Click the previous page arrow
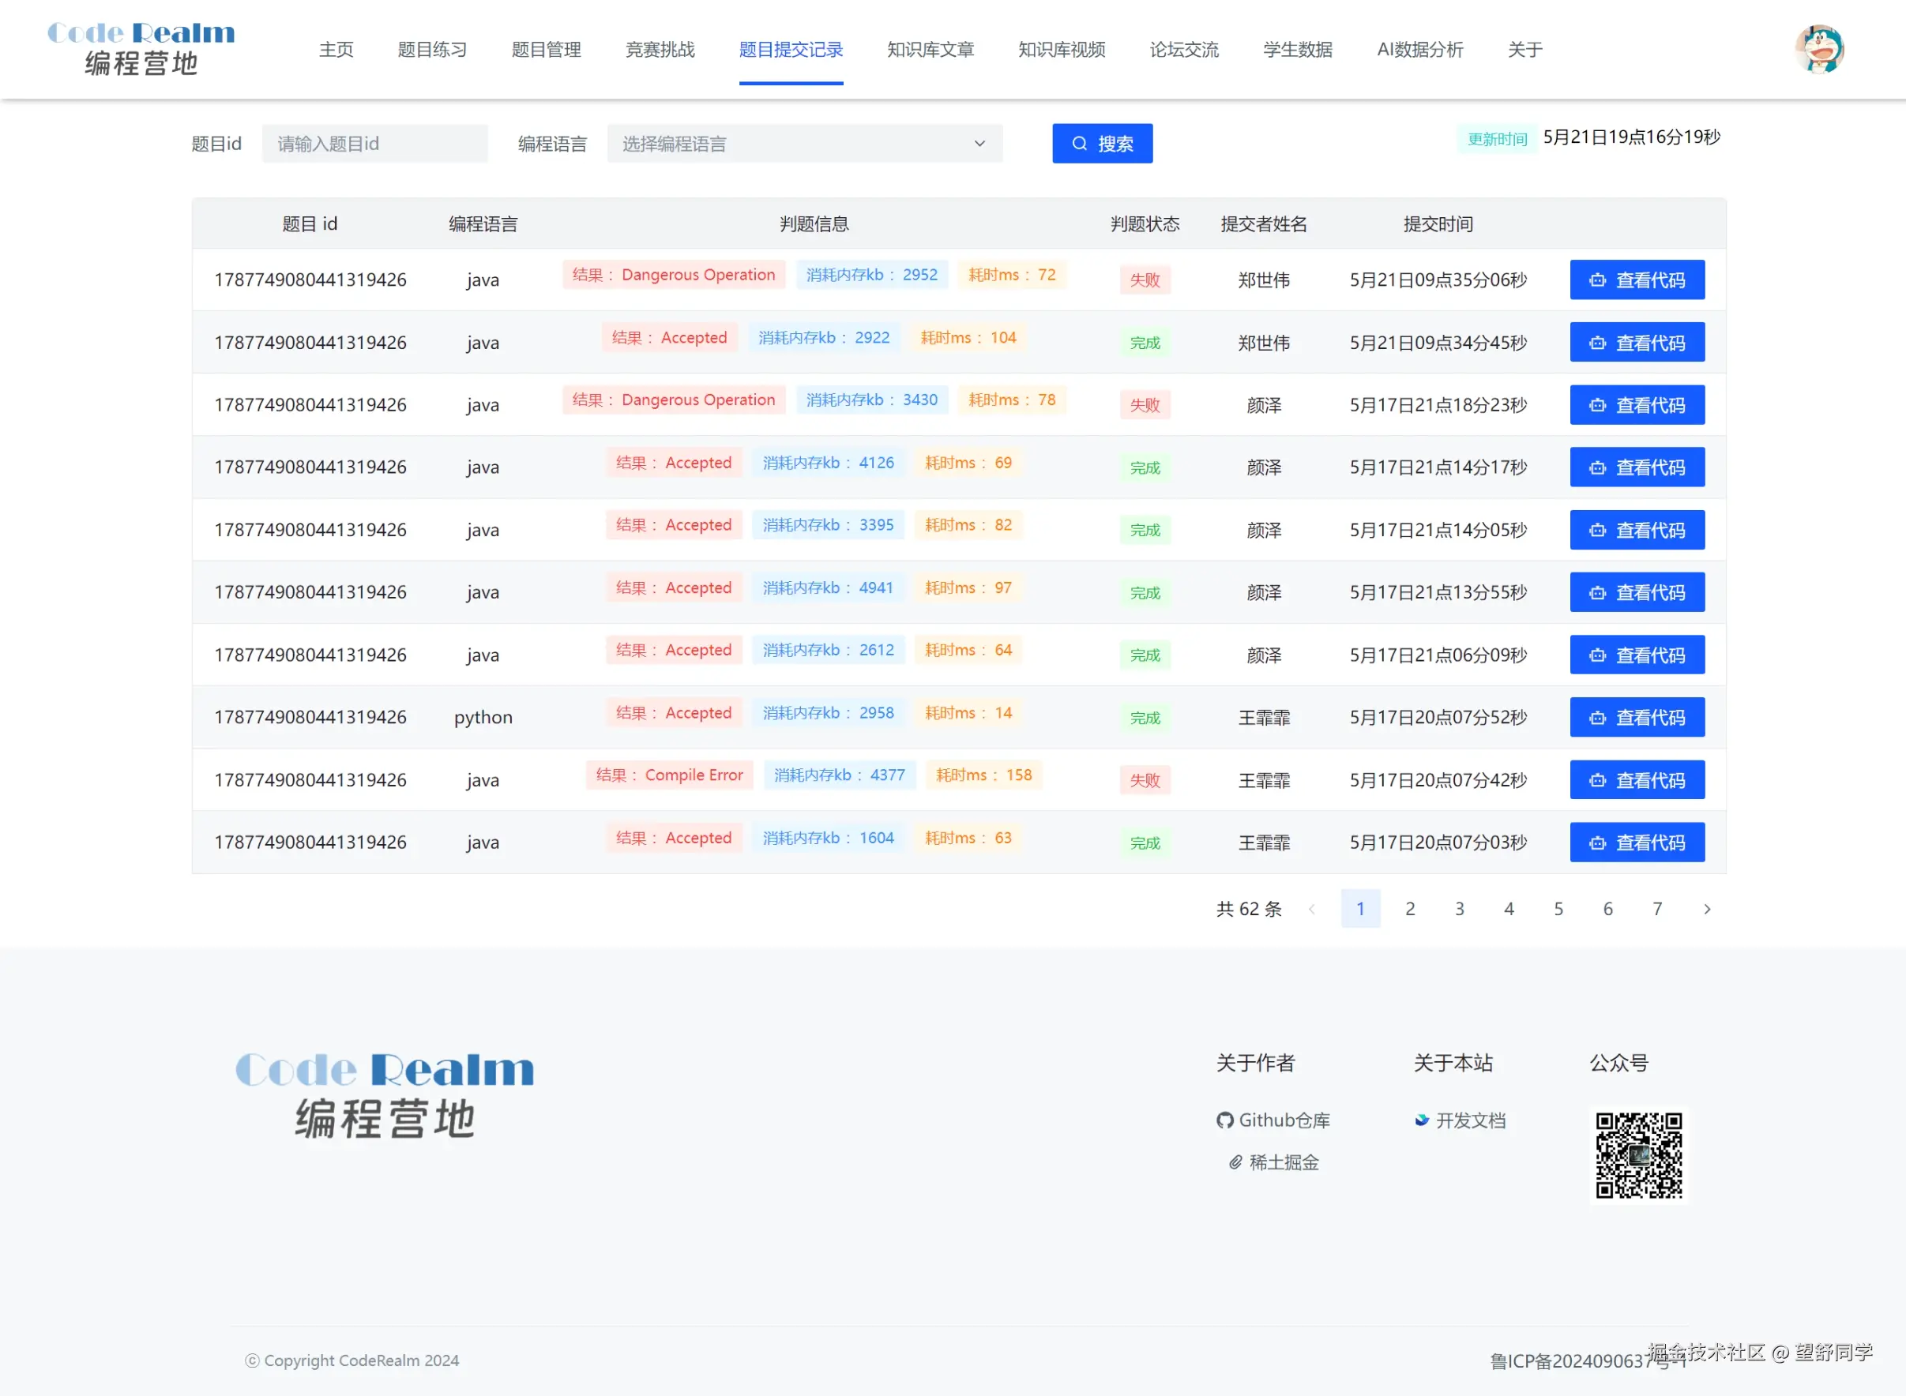 click(x=1311, y=908)
